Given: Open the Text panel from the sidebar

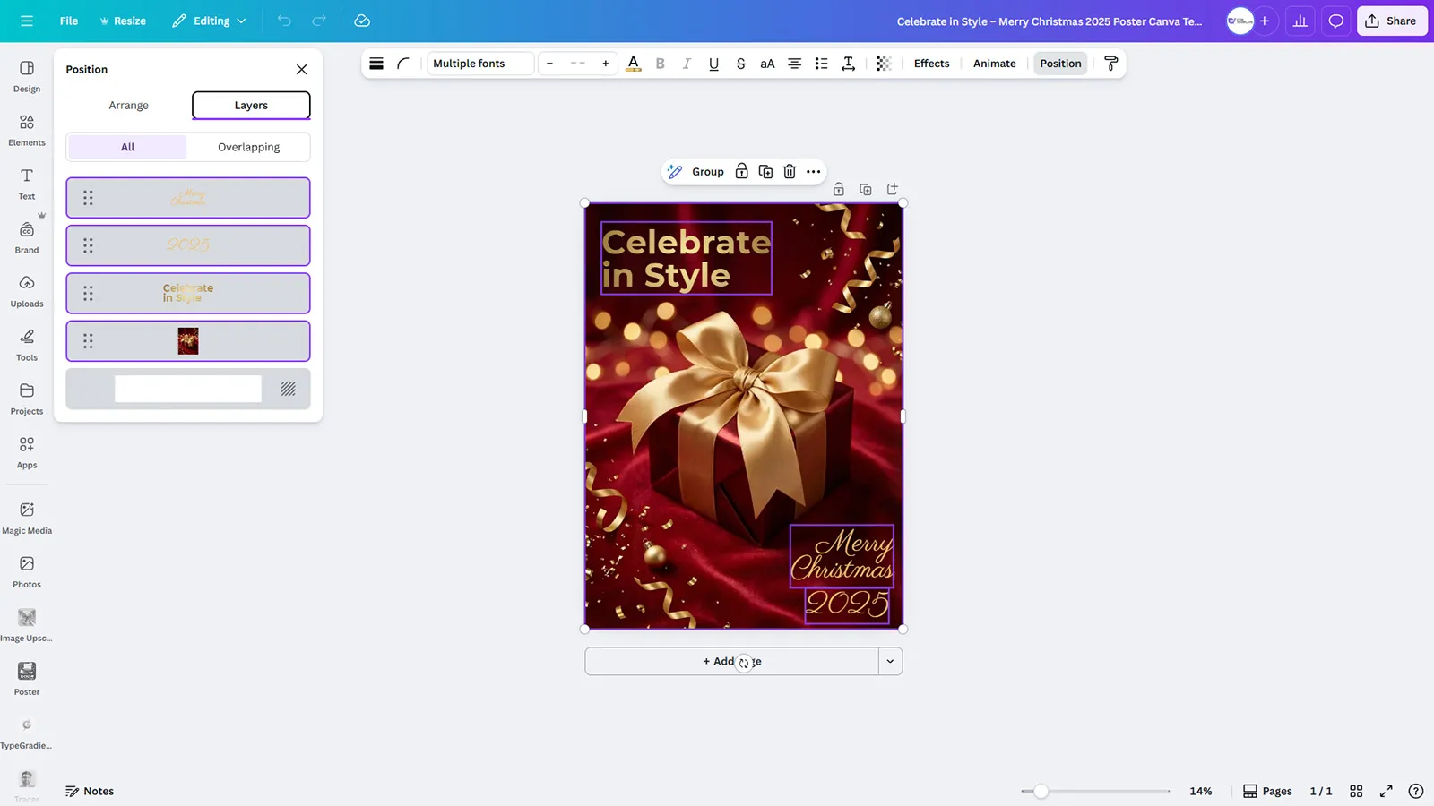Looking at the screenshot, I should point(26,184).
